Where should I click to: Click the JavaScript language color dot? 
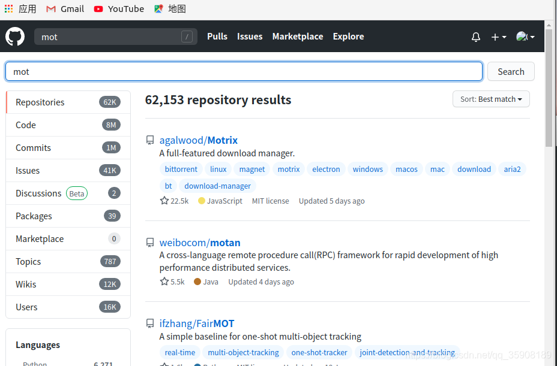coord(202,201)
